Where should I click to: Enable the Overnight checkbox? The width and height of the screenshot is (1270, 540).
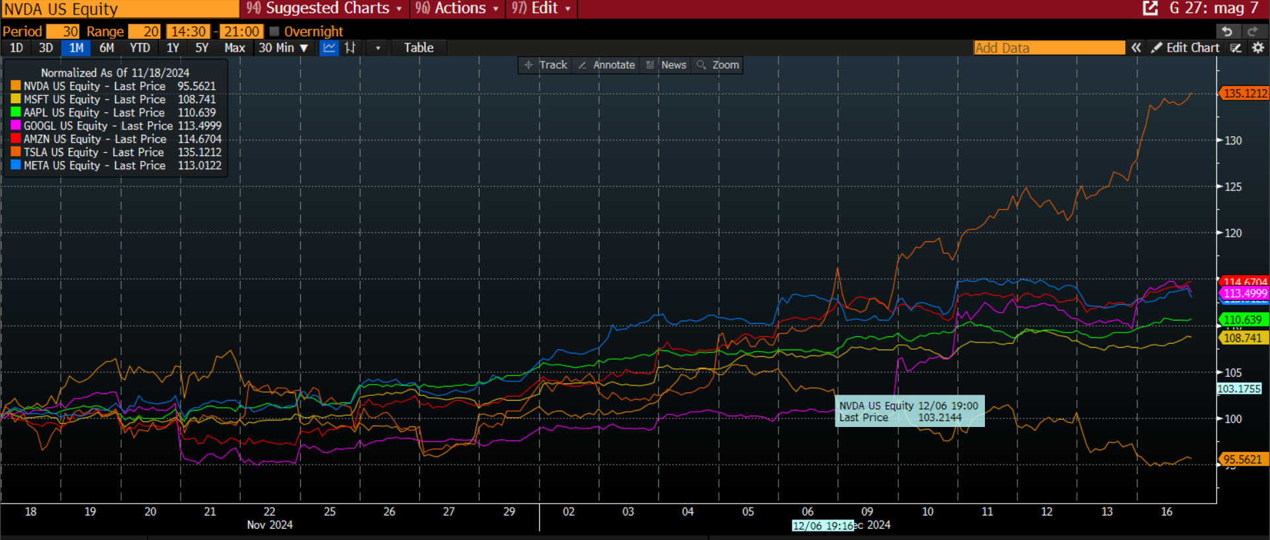(275, 32)
